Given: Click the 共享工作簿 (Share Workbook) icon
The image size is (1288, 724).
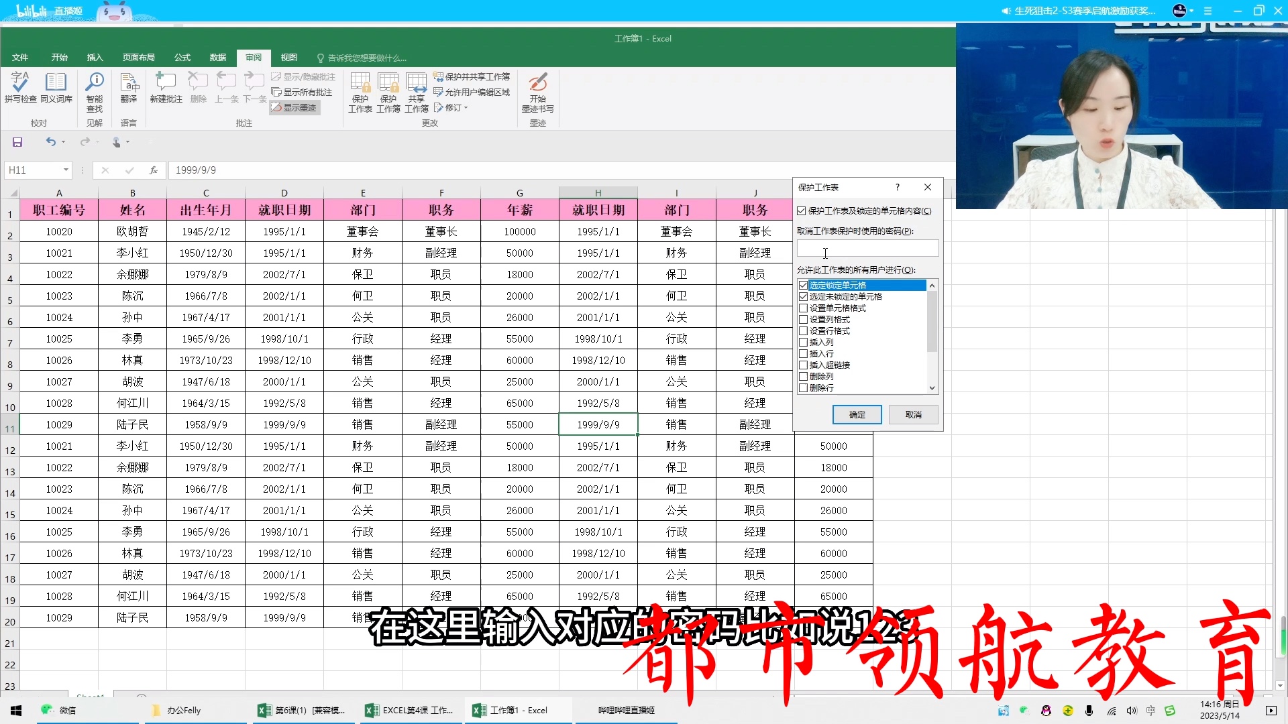Looking at the screenshot, I should (x=416, y=92).
